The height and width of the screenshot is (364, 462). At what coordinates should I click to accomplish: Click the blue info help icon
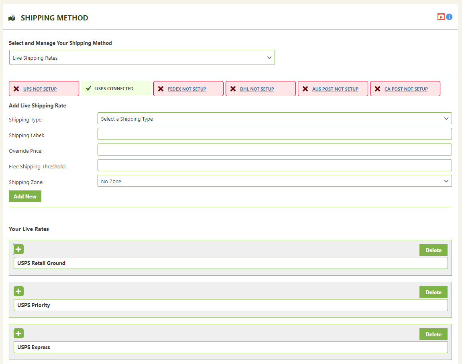coord(449,17)
